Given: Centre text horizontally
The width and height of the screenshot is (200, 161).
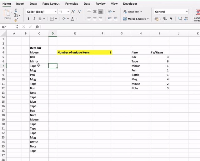Looking at the screenshot, I should (95, 19).
